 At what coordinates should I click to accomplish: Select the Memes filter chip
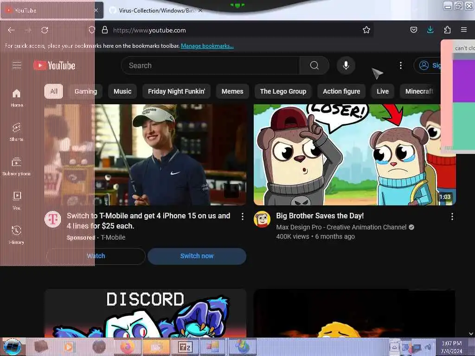(x=232, y=91)
